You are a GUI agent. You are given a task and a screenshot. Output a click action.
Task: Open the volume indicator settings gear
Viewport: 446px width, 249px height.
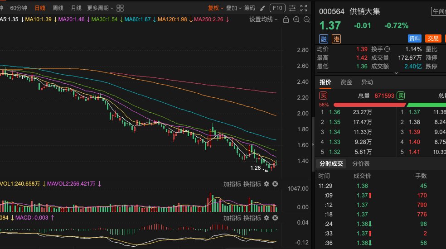point(267,184)
